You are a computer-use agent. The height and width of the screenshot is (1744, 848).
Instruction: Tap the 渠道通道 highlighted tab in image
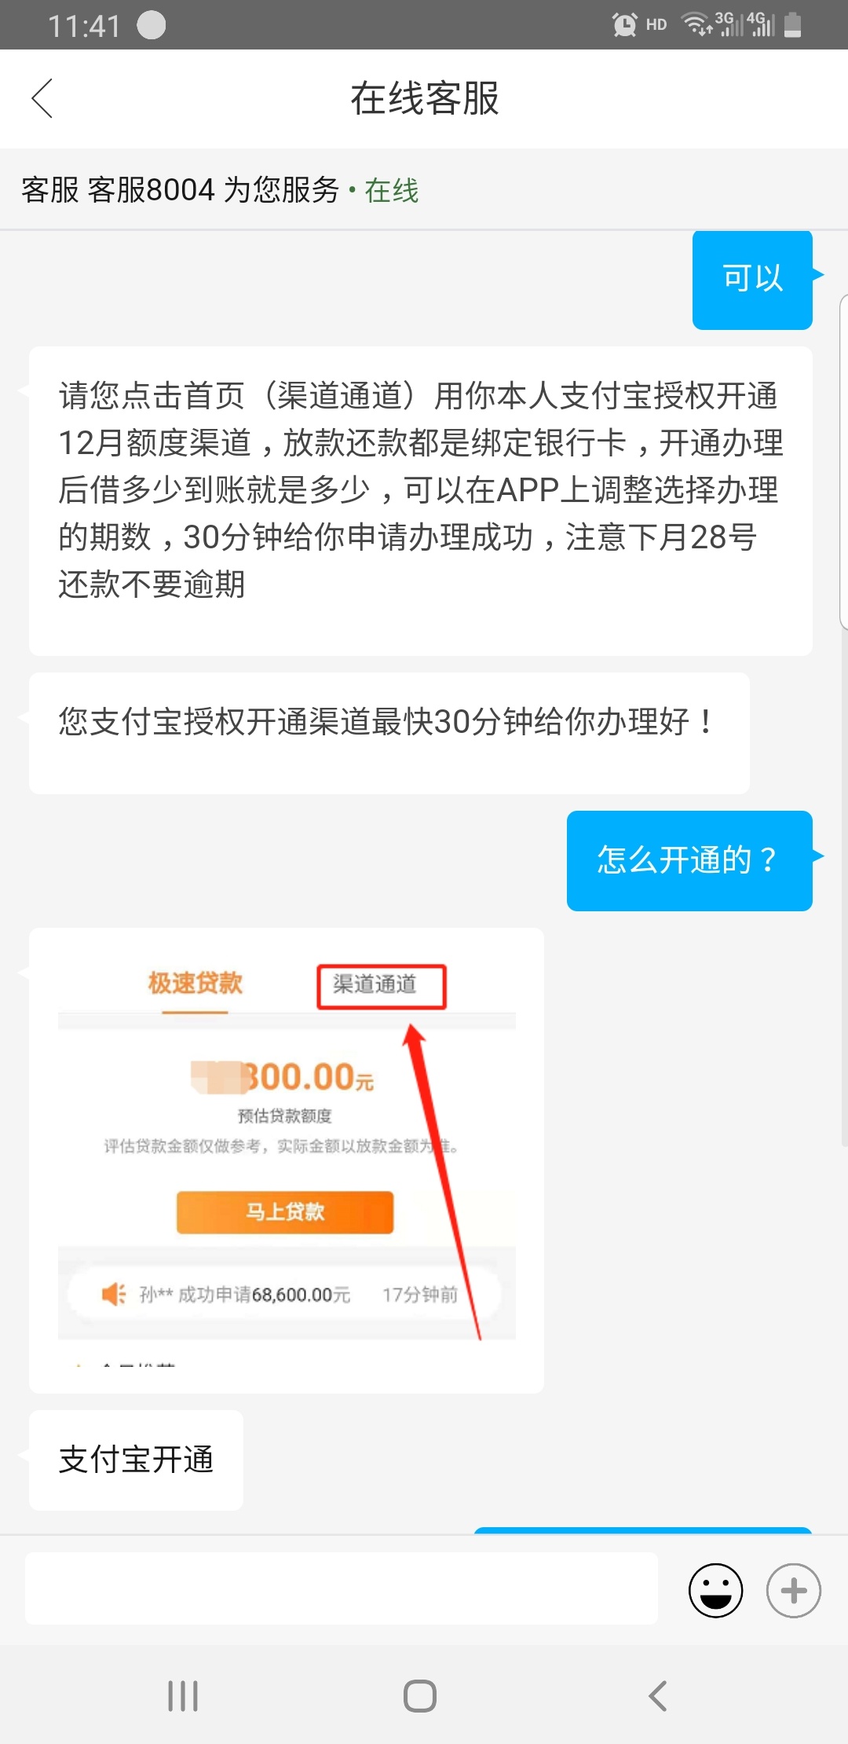pyautogui.click(x=382, y=986)
